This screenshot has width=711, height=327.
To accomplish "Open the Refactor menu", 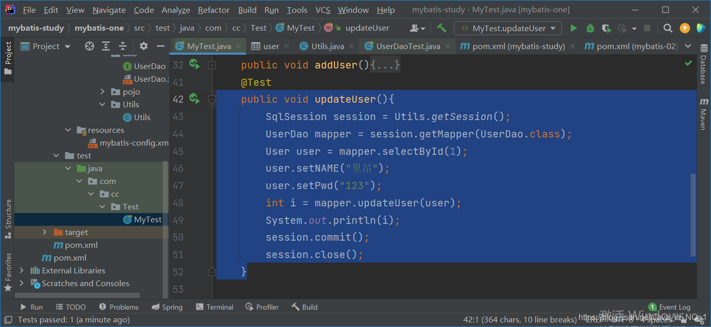I will point(214,10).
